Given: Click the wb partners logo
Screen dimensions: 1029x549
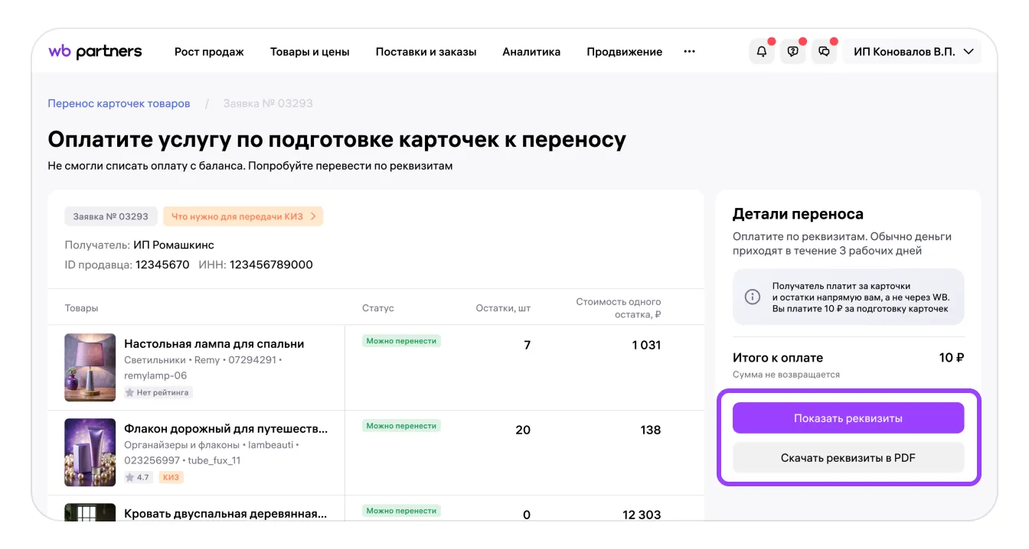Looking at the screenshot, I should [95, 51].
